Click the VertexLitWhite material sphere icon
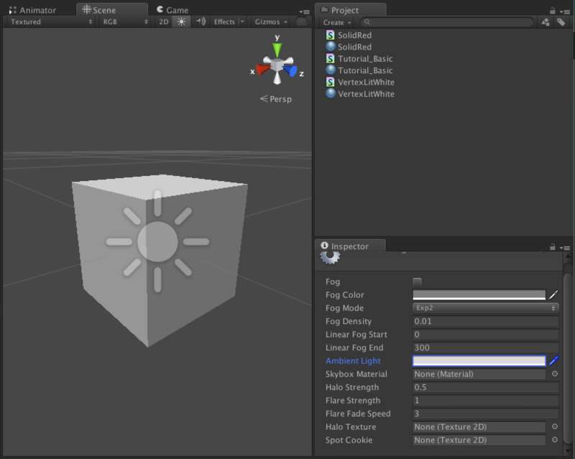The width and height of the screenshot is (575, 459). pos(331,93)
